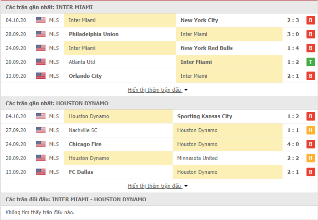This screenshot has width=318, height=220.
Task: Expand more matches under the Houston Dynamo list
Action: 154,186
